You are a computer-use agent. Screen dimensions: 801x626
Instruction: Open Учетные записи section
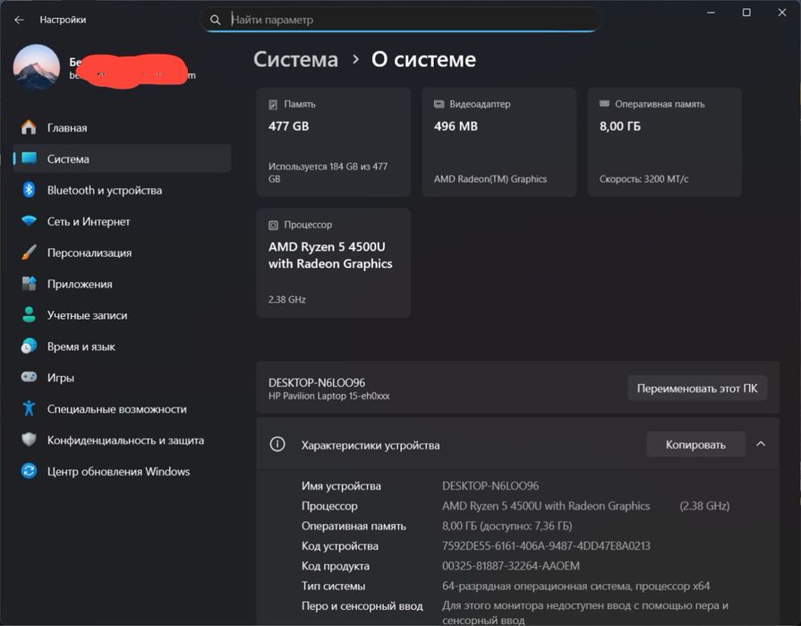point(122,314)
